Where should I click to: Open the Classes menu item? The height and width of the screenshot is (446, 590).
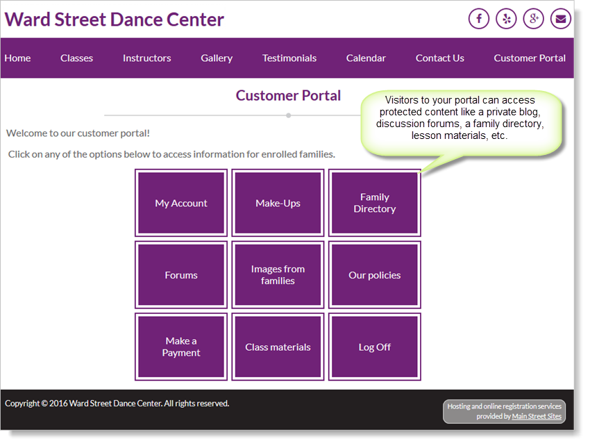[76, 58]
